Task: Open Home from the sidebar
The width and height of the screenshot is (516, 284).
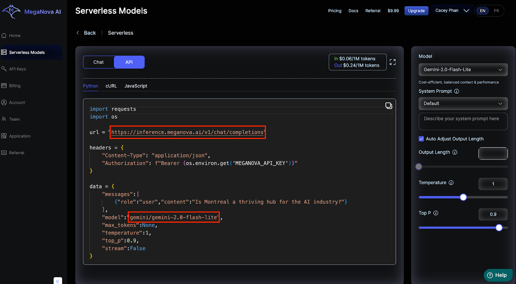Action: coord(15,35)
